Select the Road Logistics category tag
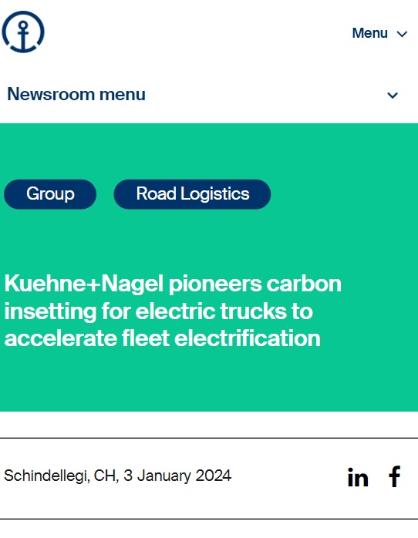The image size is (418, 538). click(192, 194)
